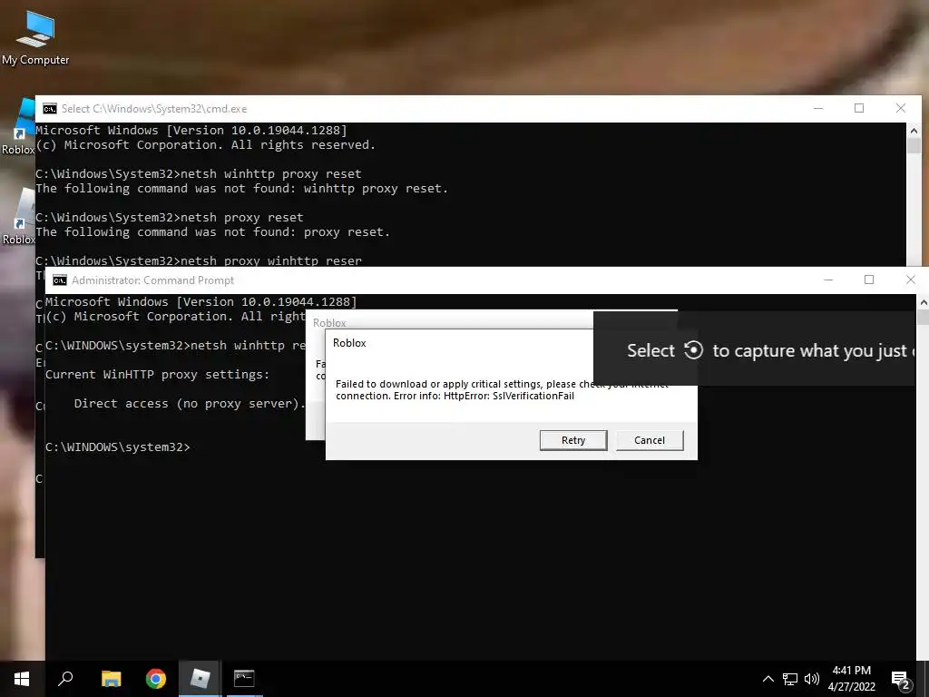Screen dimensions: 929x697
Task: Click Cancel in the Roblox error dialog
Action: pos(650,440)
